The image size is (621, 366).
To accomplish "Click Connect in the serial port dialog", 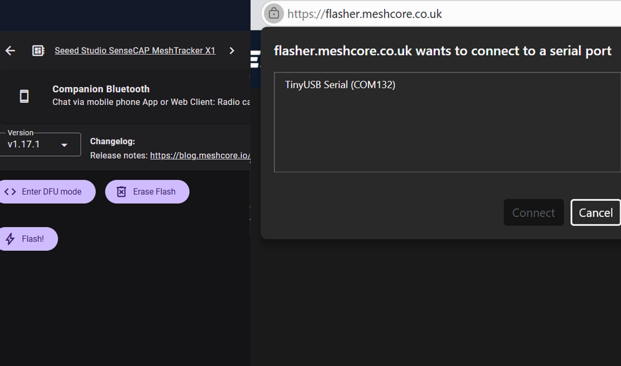I will click(x=534, y=213).
